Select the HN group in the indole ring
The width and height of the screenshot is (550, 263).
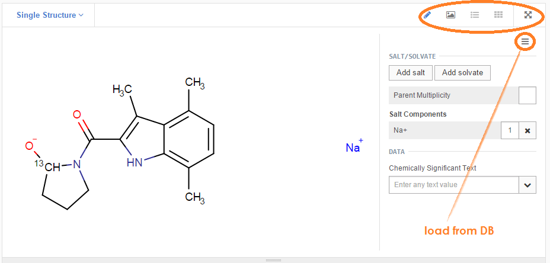[135, 161]
